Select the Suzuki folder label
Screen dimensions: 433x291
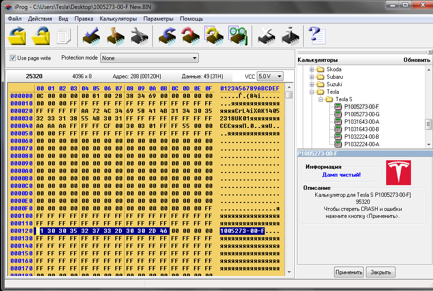click(334, 84)
